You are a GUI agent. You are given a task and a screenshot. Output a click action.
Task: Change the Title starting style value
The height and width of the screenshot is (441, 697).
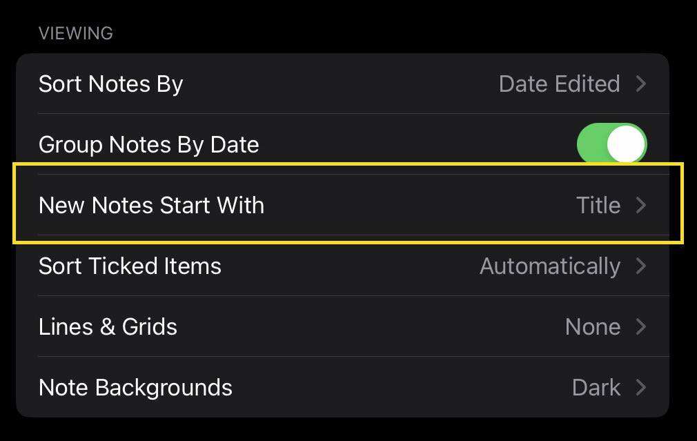click(598, 205)
